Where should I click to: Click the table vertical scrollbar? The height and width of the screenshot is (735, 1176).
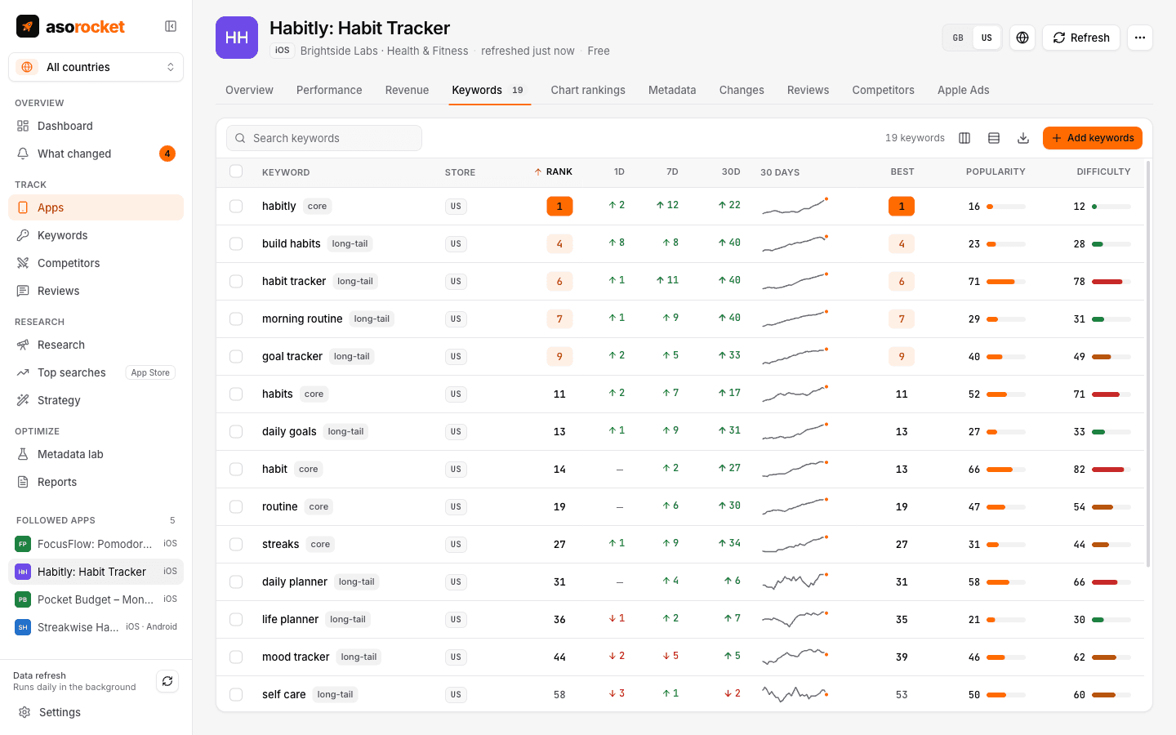pyautogui.click(x=1148, y=363)
